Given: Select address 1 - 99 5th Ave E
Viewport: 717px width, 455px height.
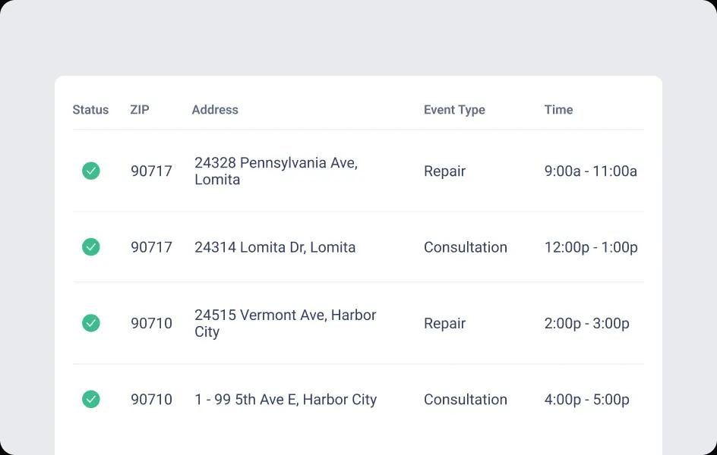Looking at the screenshot, I should point(286,400).
